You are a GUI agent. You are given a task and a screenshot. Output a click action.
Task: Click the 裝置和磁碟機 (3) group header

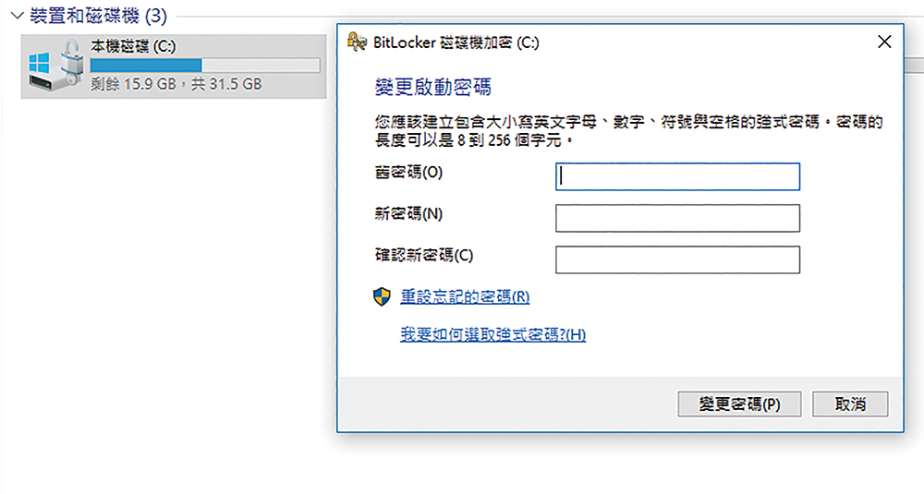coord(99,16)
